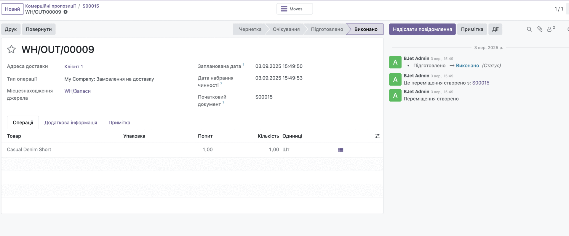Create new record with Новий button
This screenshot has height=236, width=569.
(x=12, y=9)
